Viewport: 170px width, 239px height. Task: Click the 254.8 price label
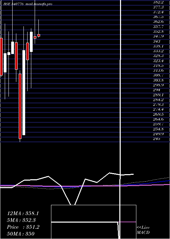(x=158, y=129)
